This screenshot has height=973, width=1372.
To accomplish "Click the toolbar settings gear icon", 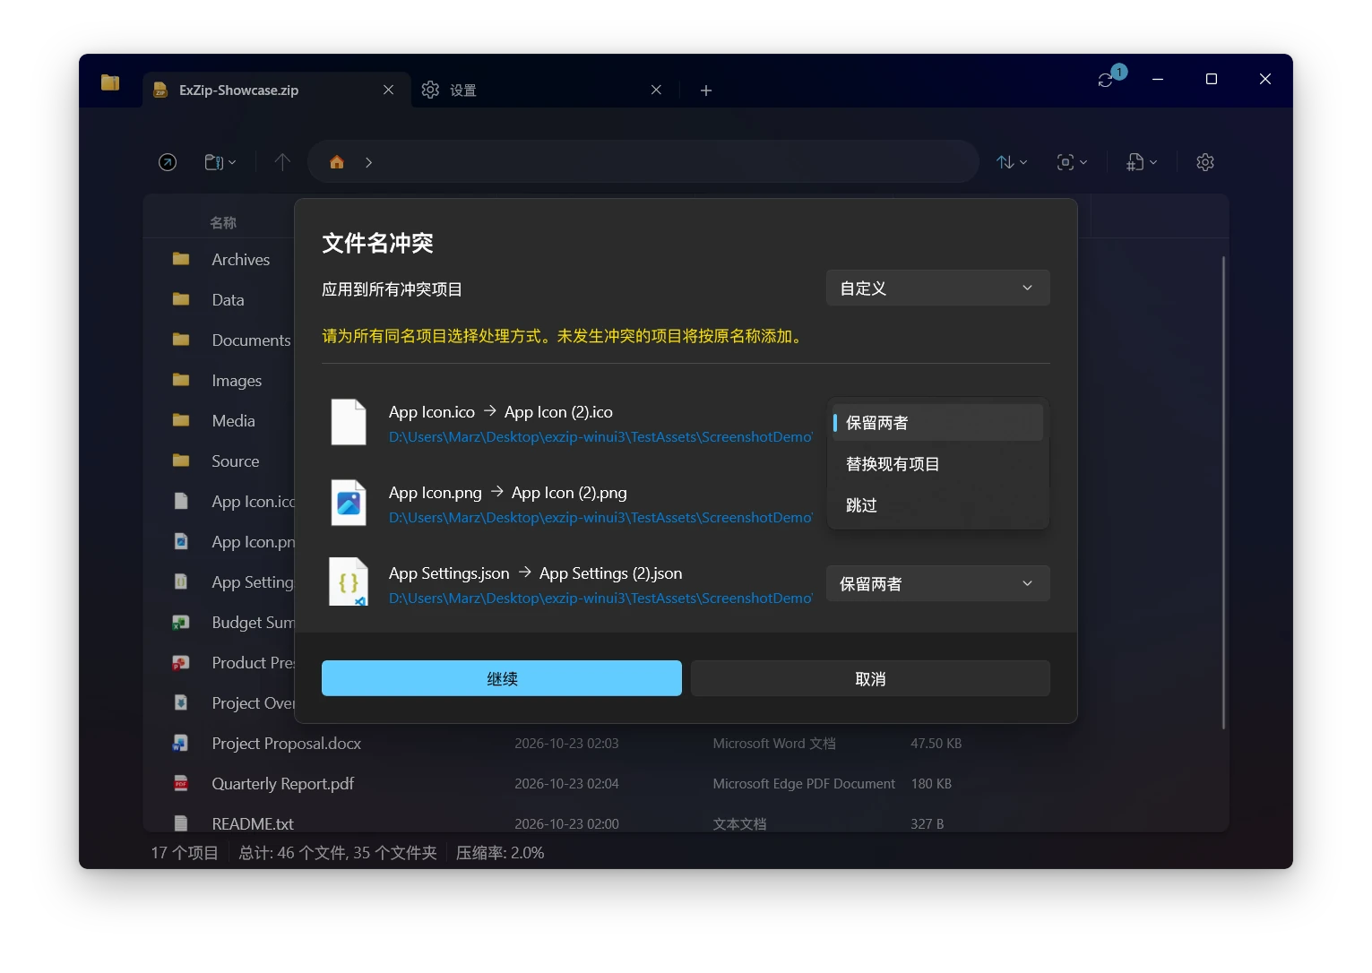I will tap(1205, 162).
